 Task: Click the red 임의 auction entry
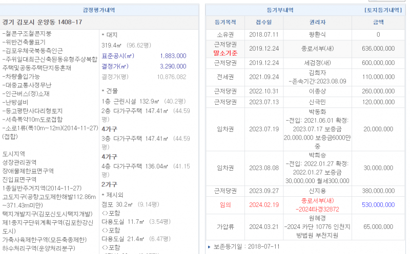(225, 204)
